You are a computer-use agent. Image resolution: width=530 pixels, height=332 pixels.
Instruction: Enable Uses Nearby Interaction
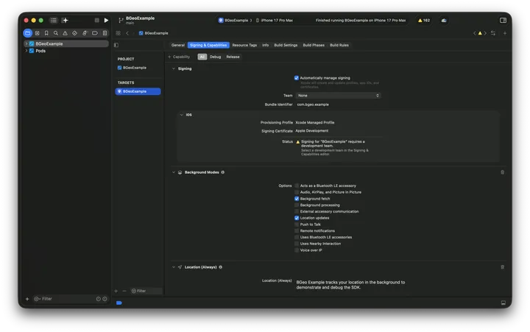(x=297, y=244)
